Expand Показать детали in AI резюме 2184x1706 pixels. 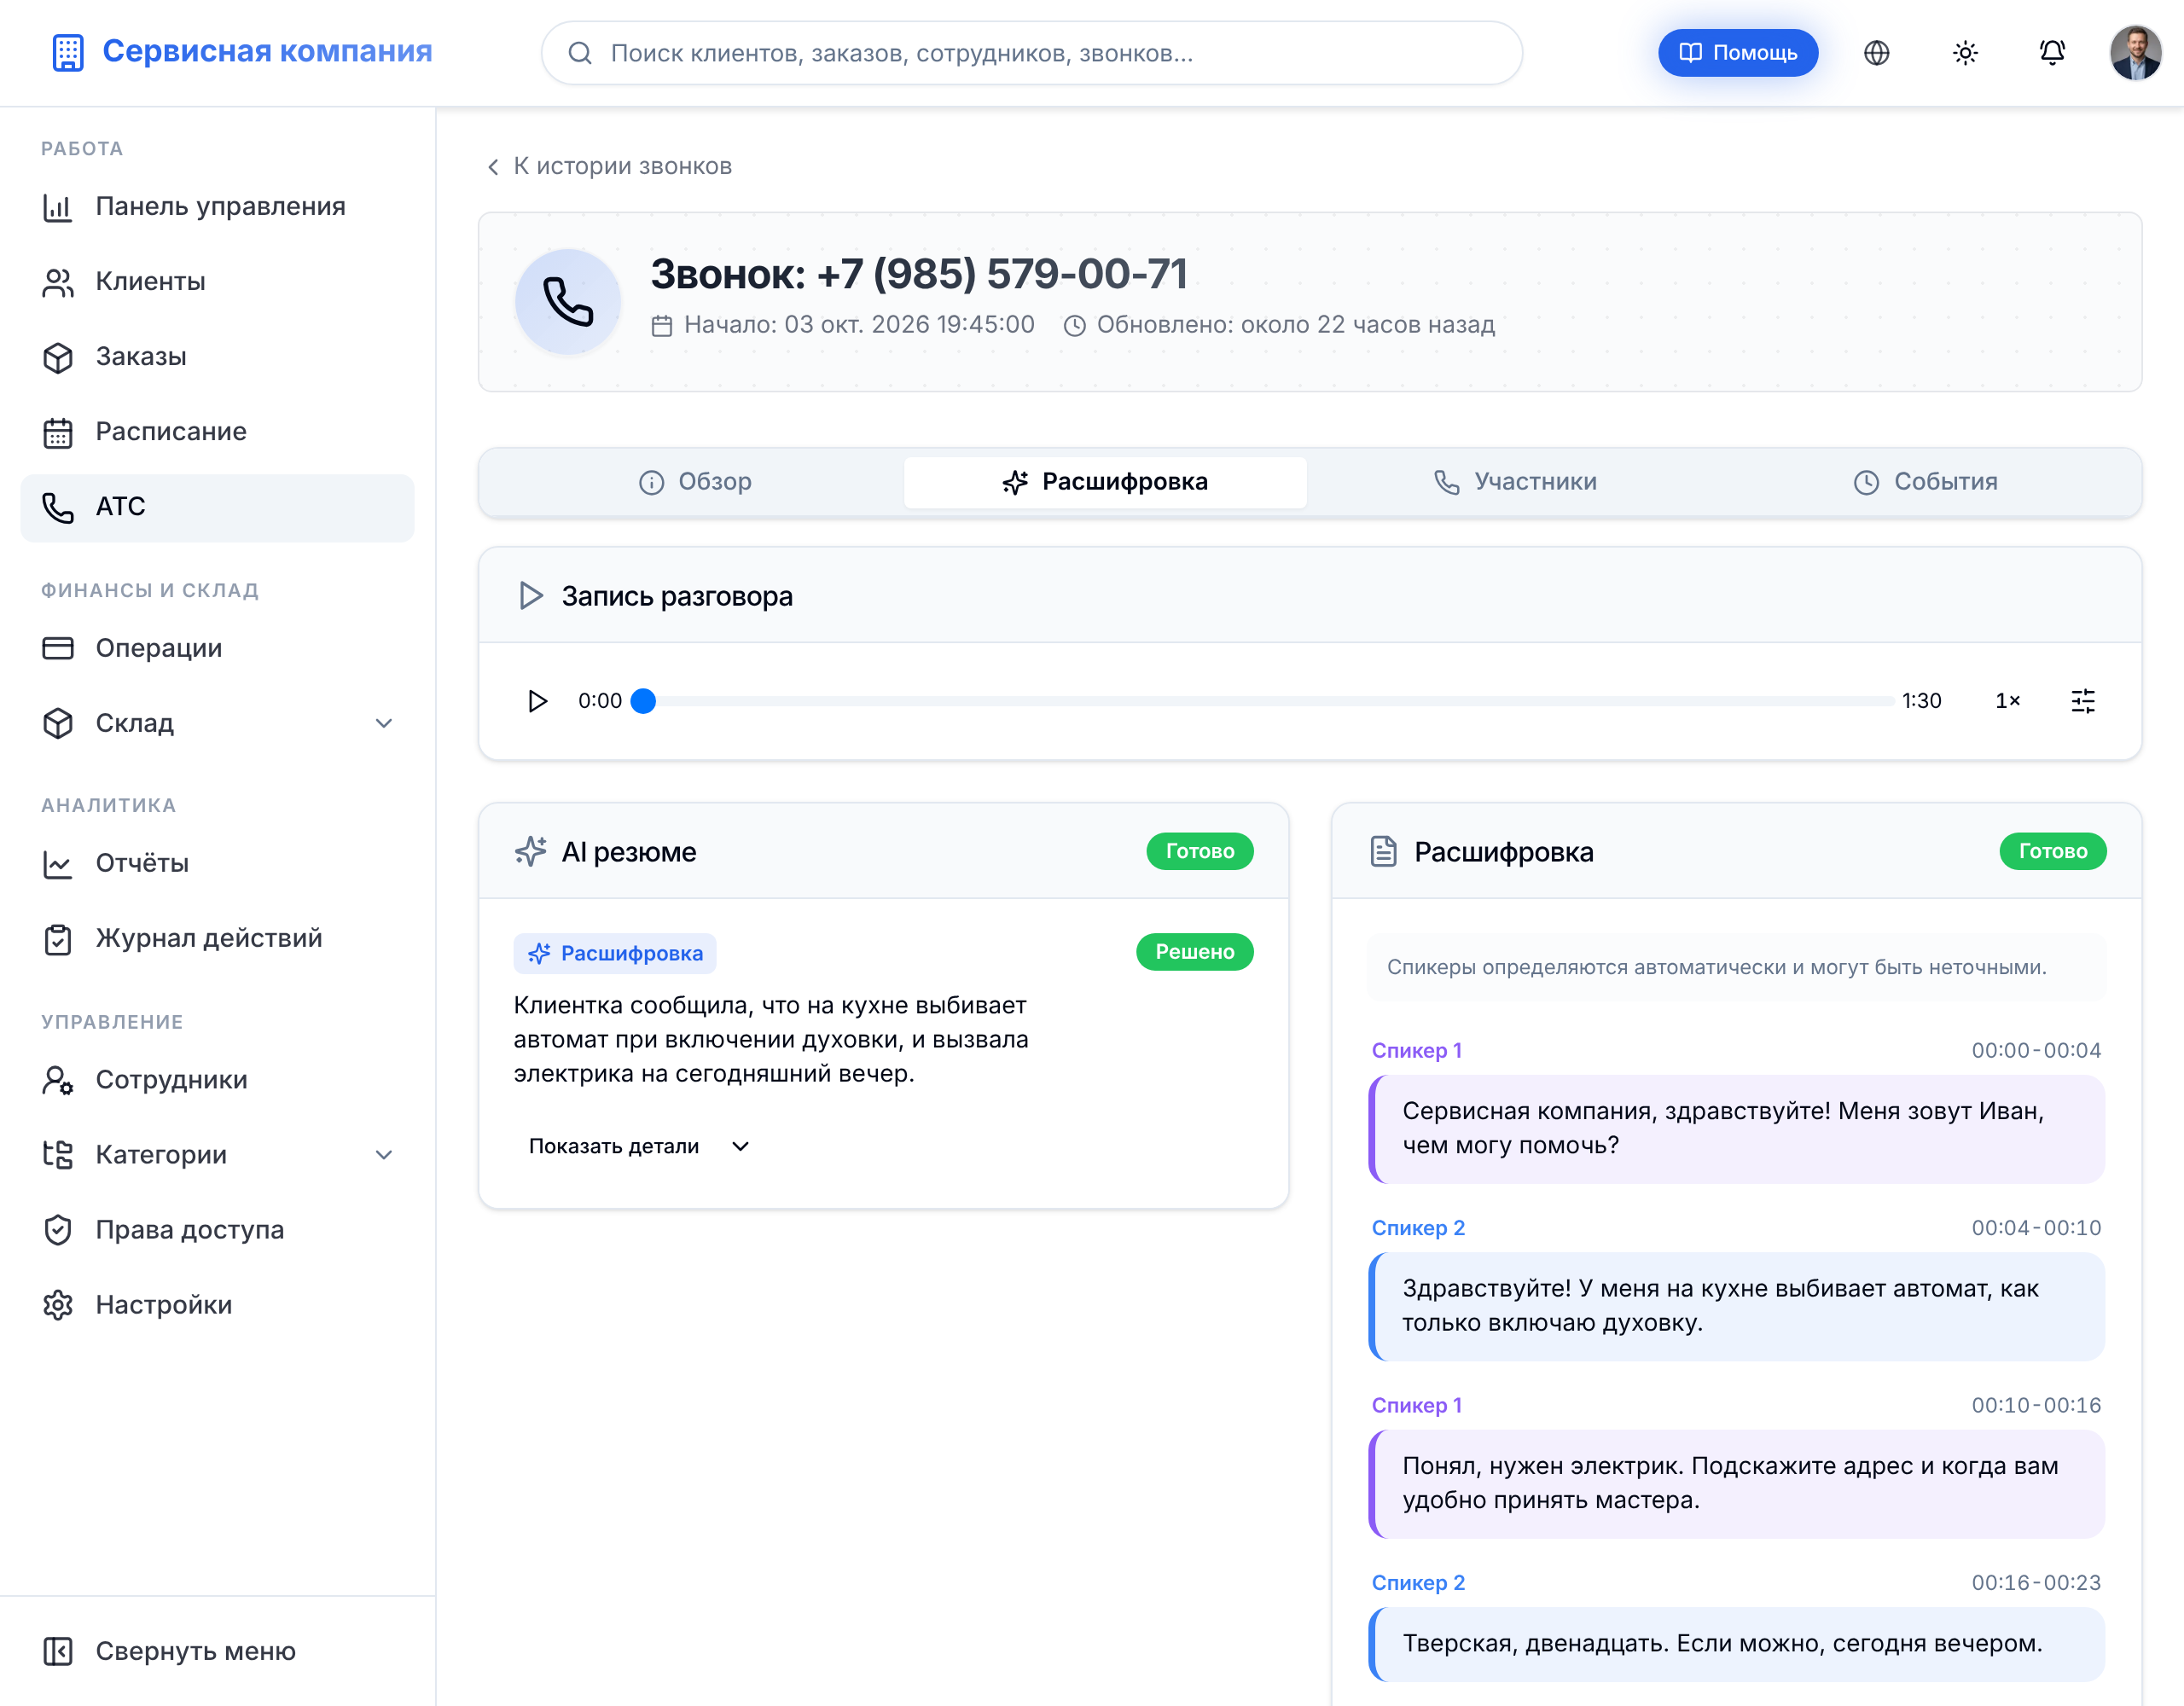point(638,1146)
